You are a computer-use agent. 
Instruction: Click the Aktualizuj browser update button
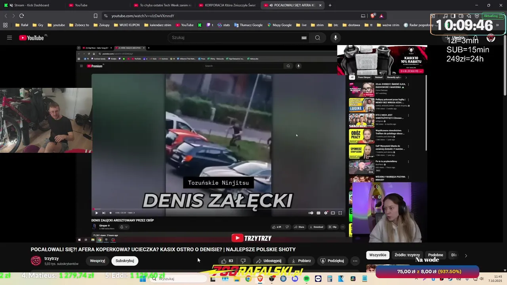click(x=493, y=16)
